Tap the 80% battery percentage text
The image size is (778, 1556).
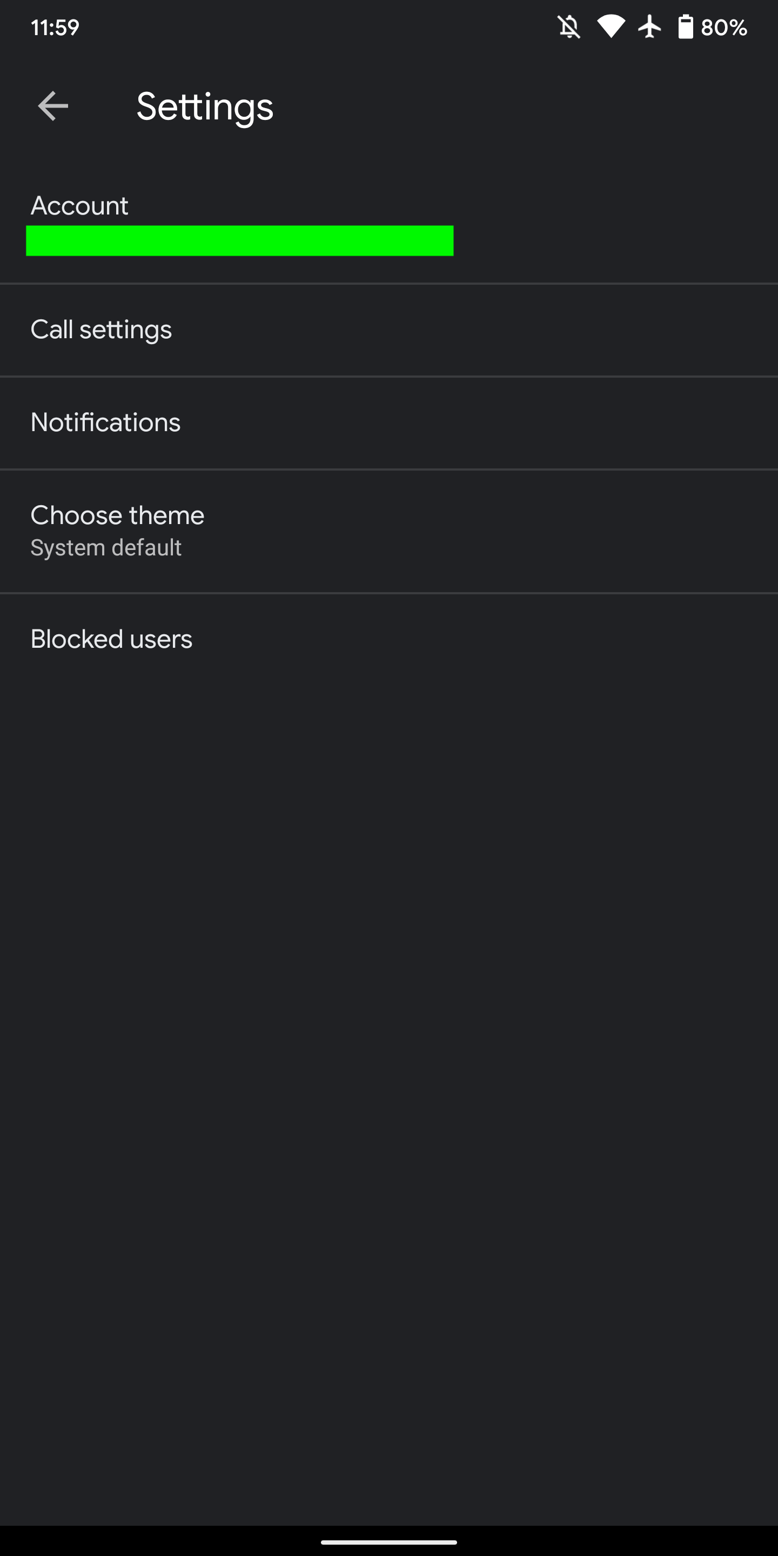click(x=723, y=27)
